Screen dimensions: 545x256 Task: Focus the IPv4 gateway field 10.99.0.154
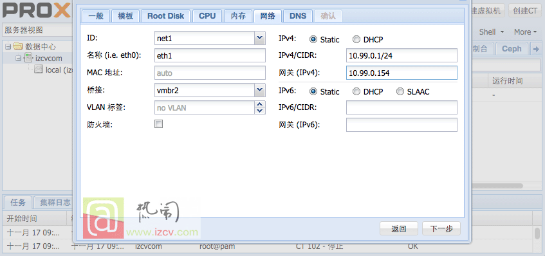tap(402, 73)
